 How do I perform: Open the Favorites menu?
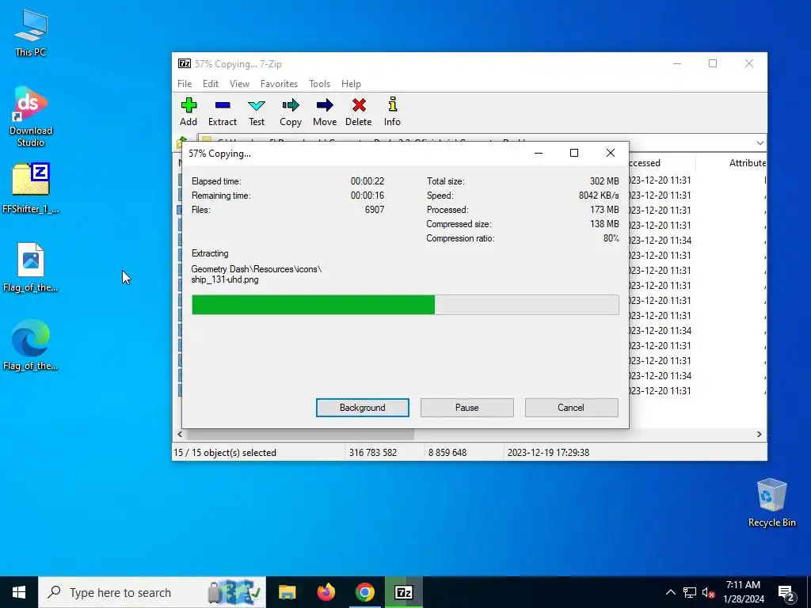pos(280,84)
